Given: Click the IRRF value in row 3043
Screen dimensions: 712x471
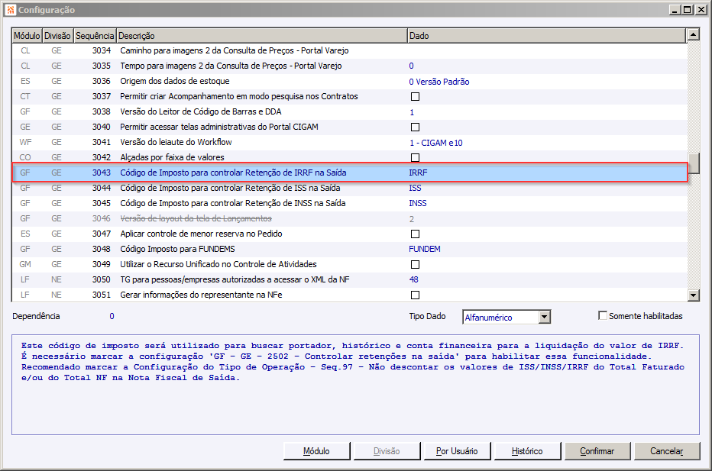Looking at the screenshot, I should 418,173.
